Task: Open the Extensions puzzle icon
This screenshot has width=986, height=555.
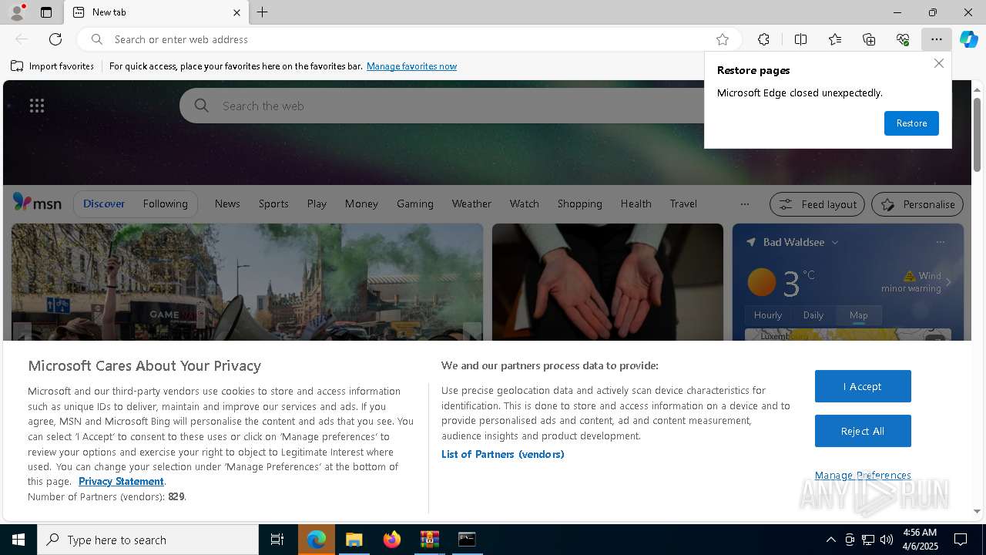Action: coord(763,39)
